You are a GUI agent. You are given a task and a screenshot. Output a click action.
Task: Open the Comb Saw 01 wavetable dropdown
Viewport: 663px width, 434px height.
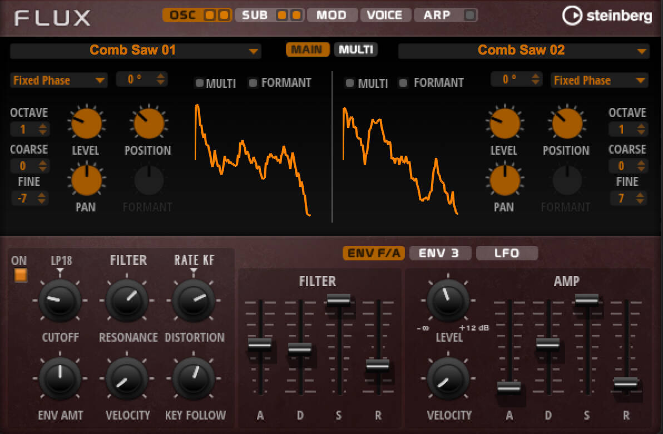[136, 51]
